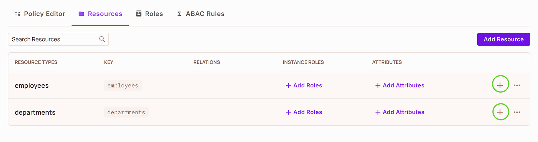Open the three-dot menu for departments
The image size is (538, 142).
[x=517, y=112]
